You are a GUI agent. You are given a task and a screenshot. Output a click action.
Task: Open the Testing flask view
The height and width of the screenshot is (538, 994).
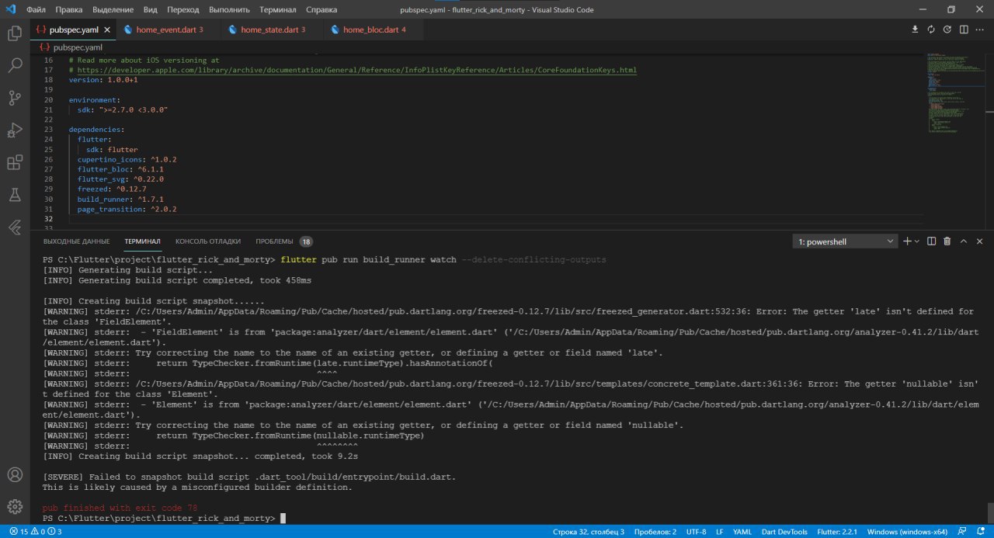point(15,196)
